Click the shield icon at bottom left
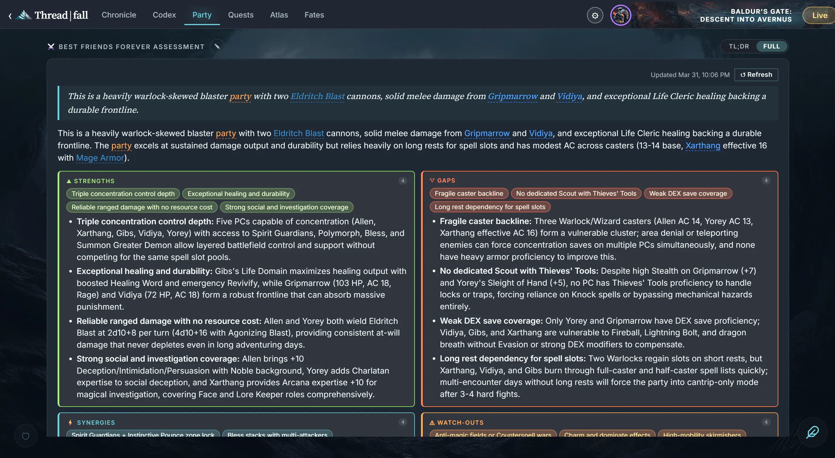The width and height of the screenshot is (835, 458). point(26,436)
